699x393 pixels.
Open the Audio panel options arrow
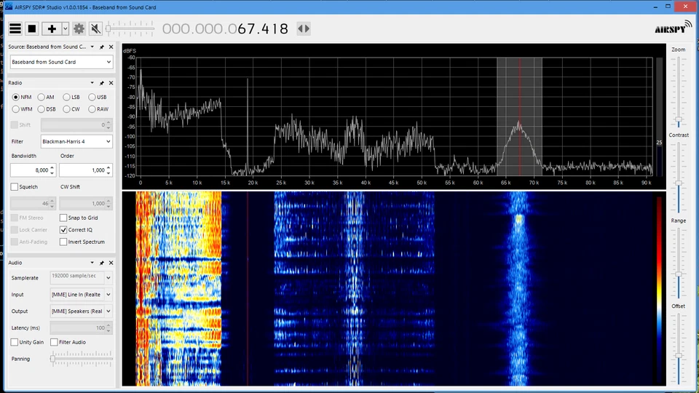[x=92, y=263]
